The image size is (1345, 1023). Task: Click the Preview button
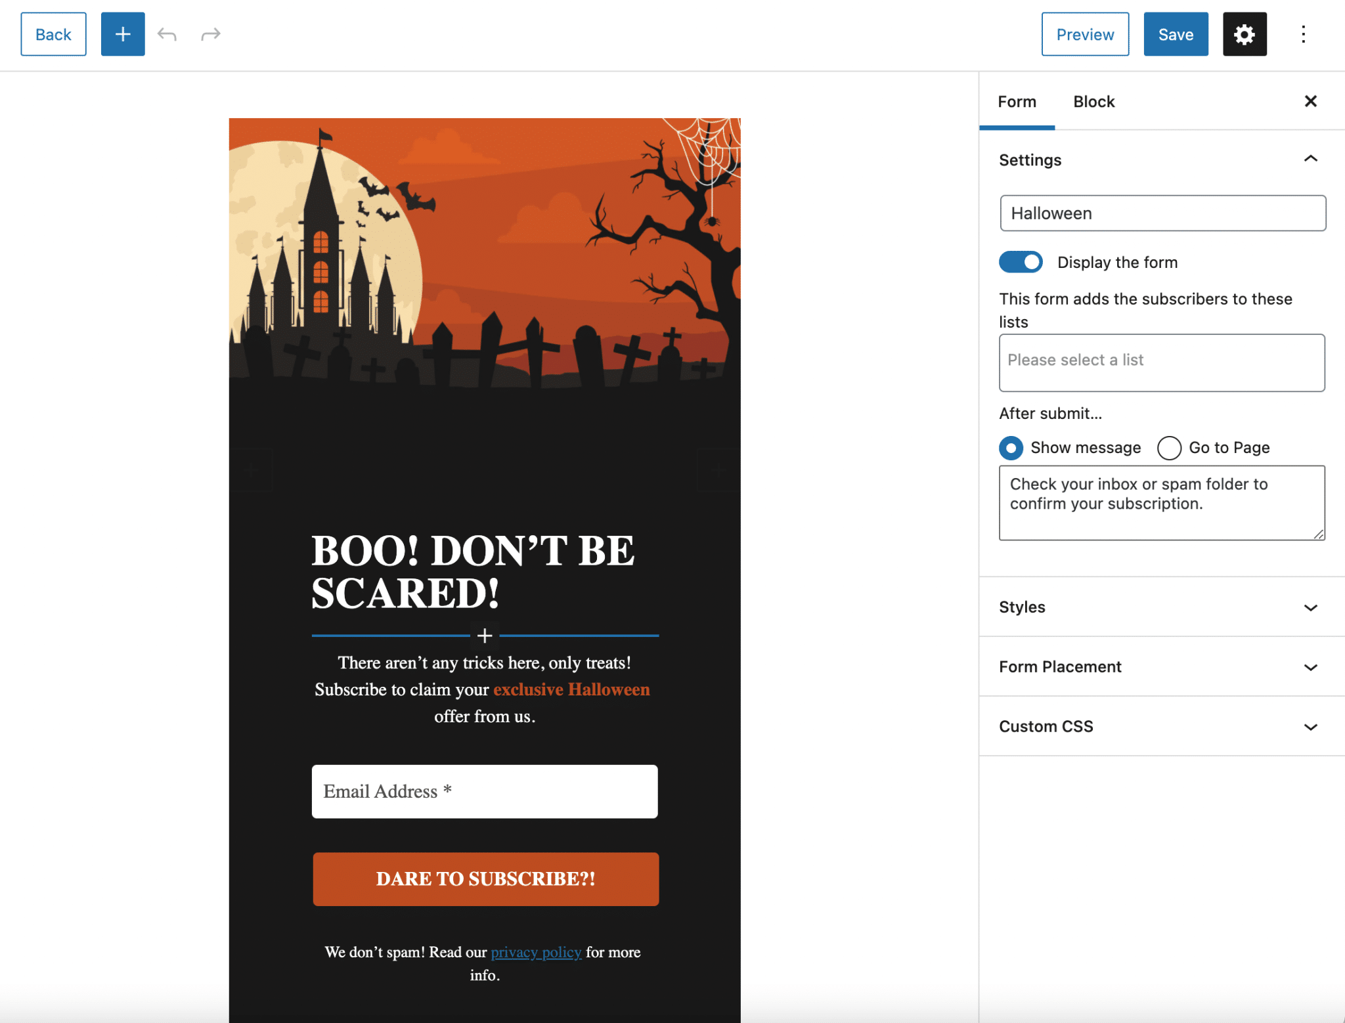click(x=1084, y=34)
